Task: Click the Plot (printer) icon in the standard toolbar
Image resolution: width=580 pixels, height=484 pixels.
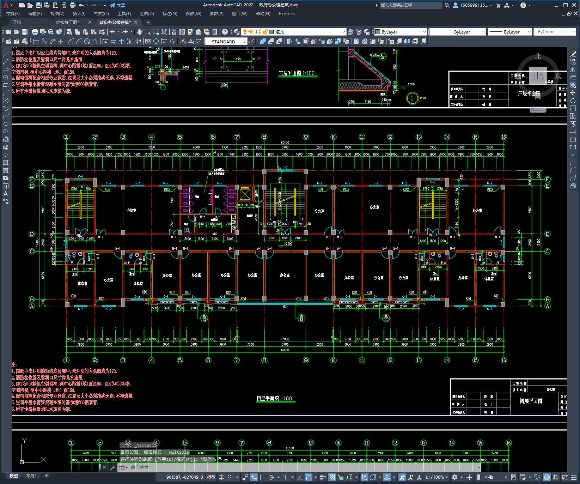Action: pos(35,32)
